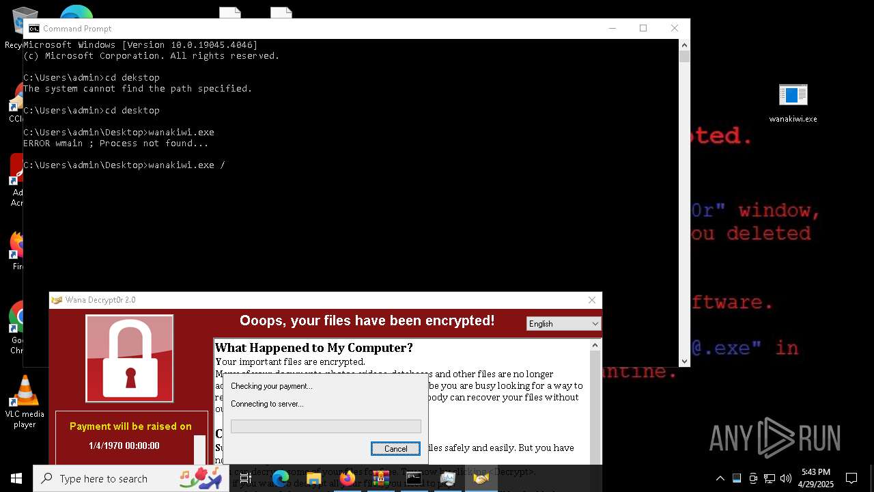Open notification center icon
874x492 pixels.
click(x=851, y=478)
